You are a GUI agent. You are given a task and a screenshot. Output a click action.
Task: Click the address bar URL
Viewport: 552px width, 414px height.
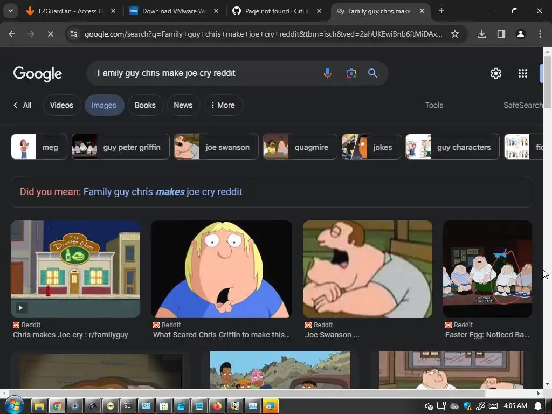click(263, 34)
